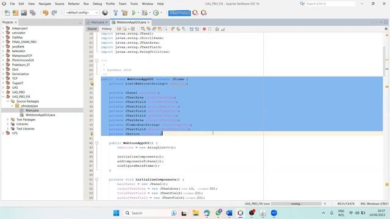Click the Clean and Build Project icon
The height and width of the screenshot is (219, 390).
click(x=124, y=13)
